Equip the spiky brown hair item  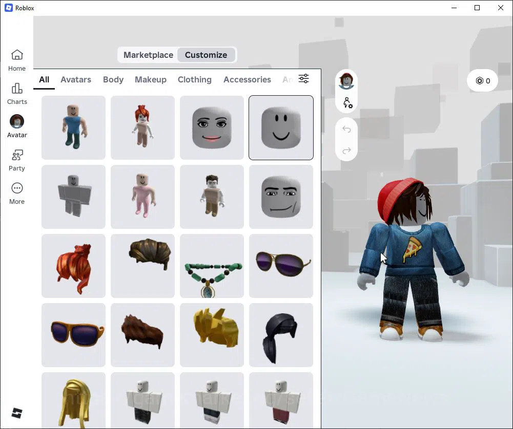(142, 335)
